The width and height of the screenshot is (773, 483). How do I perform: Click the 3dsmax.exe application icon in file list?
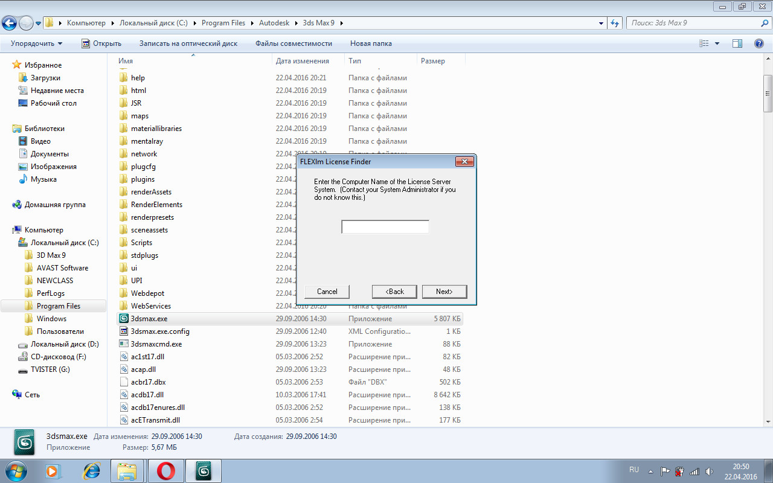[x=124, y=319]
